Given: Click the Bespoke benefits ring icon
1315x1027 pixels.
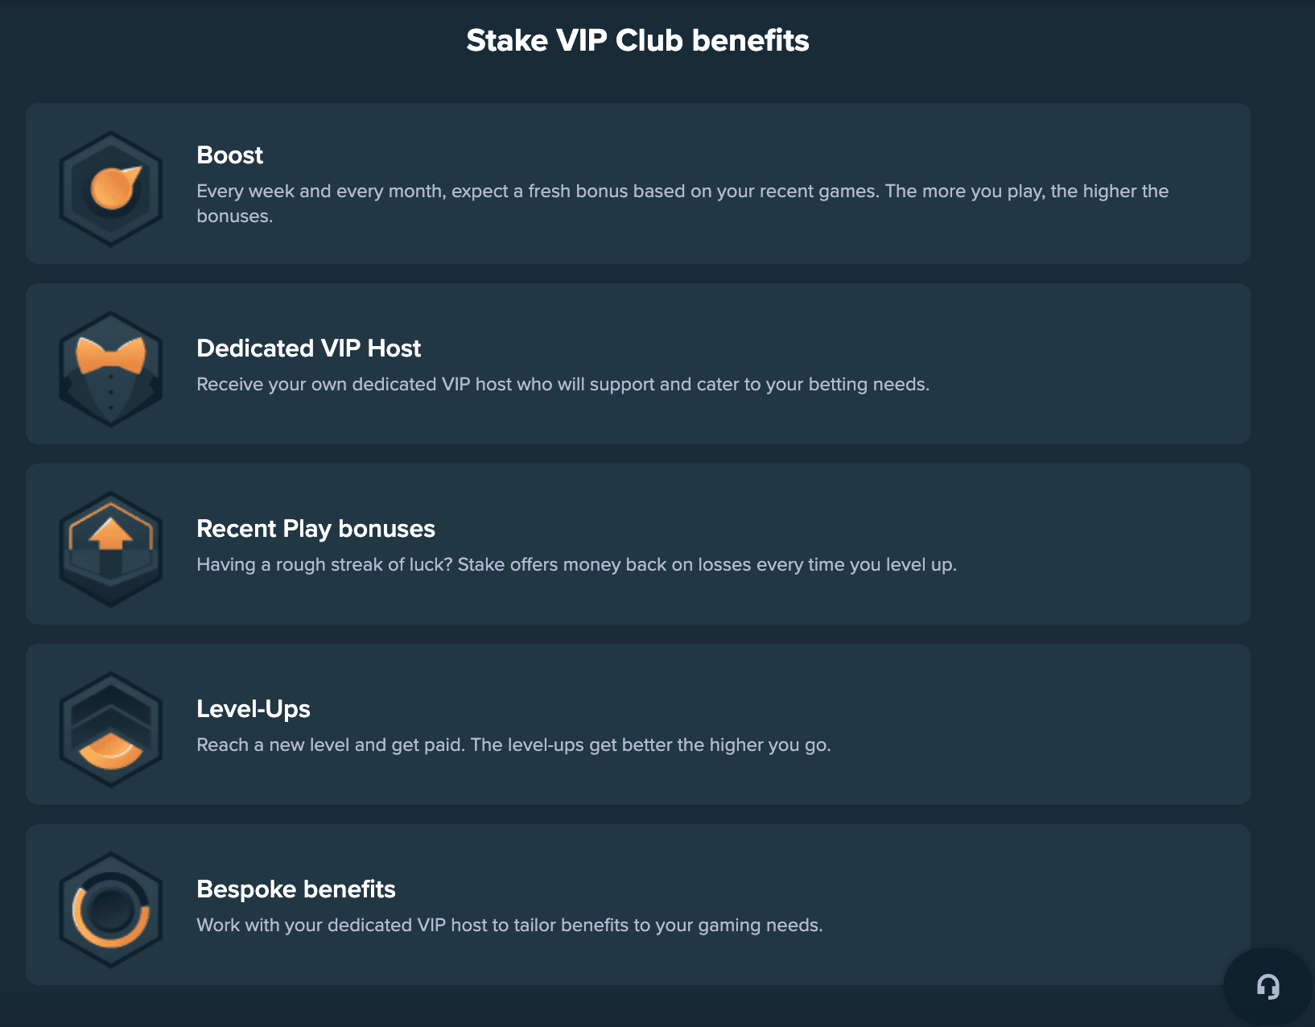Looking at the screenshot, I should click(111, 909).
